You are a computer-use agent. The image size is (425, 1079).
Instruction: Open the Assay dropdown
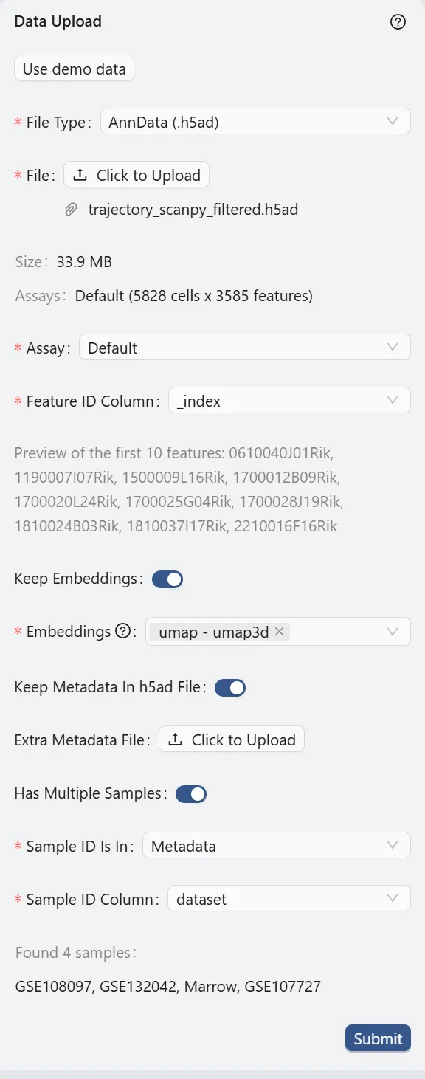coord(245,347)
